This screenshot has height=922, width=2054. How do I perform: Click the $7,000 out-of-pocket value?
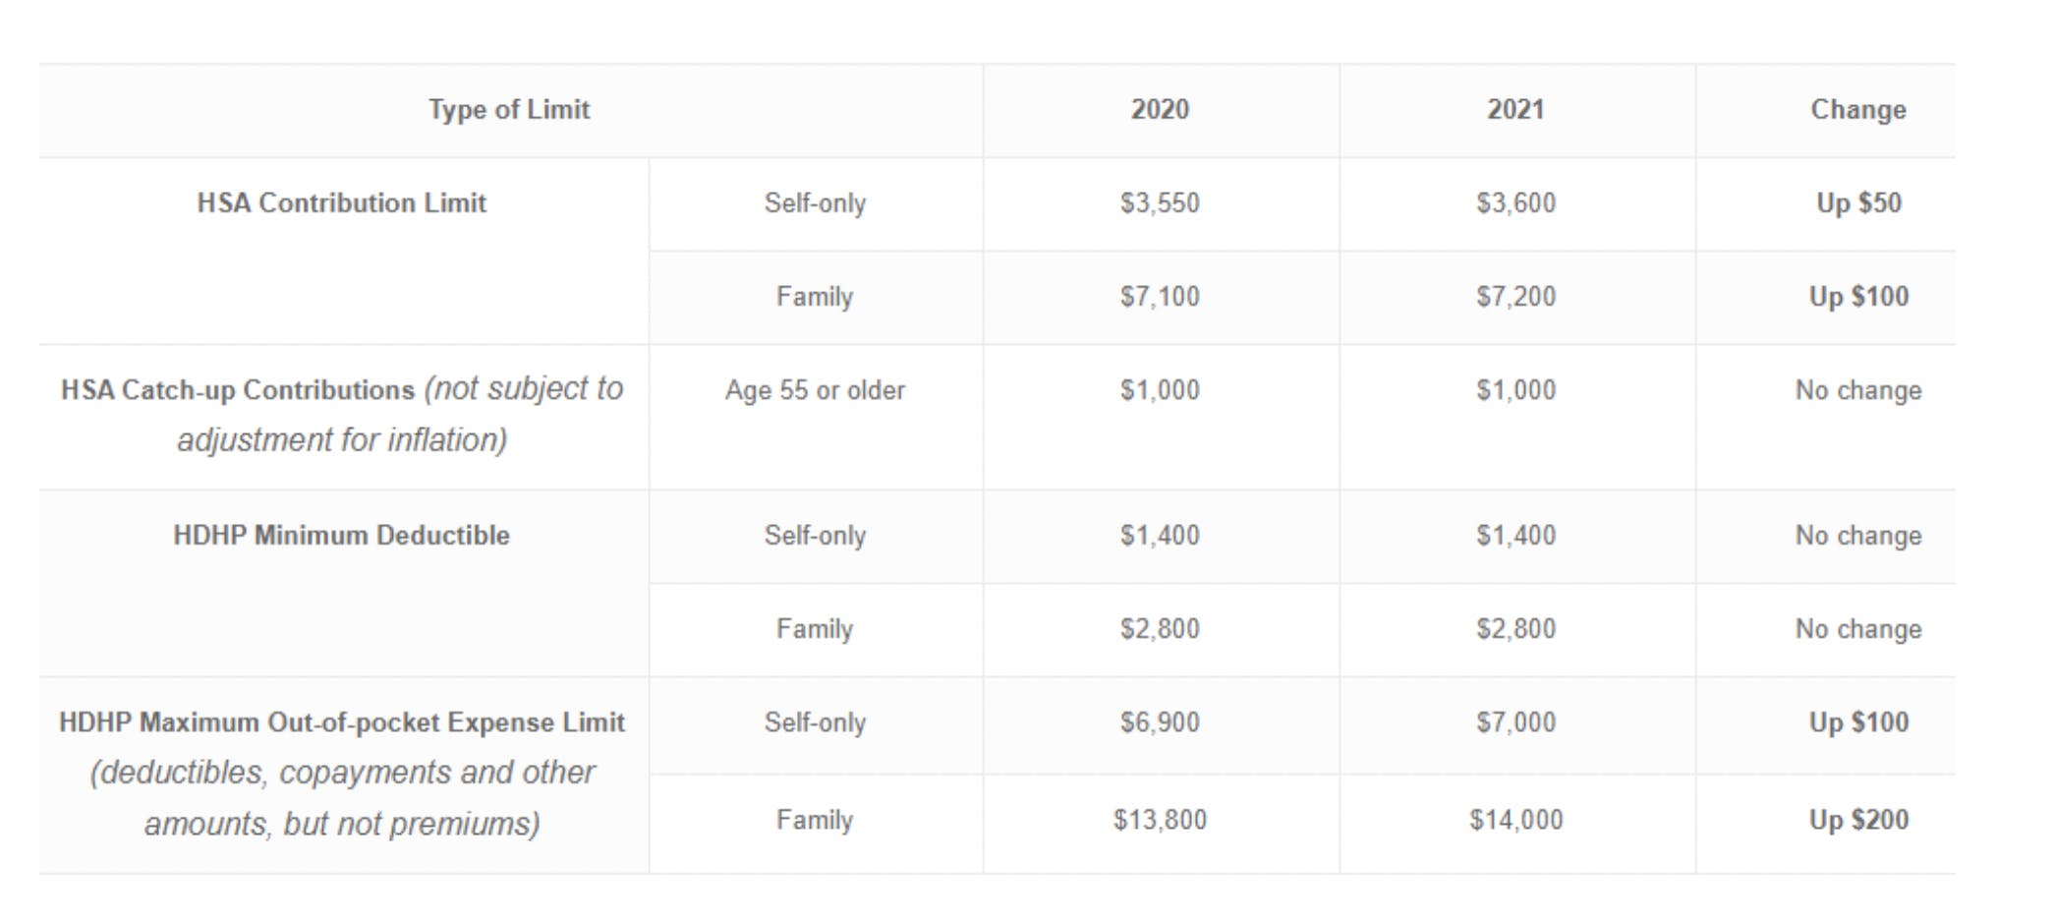point(1515,722)
